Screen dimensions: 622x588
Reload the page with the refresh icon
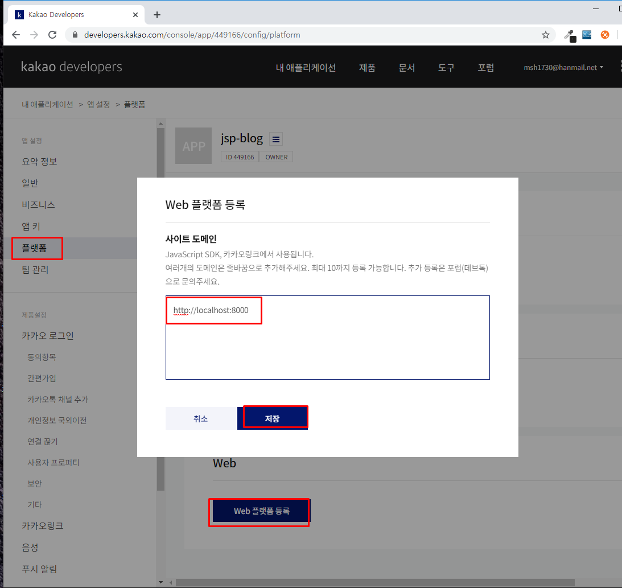(x=52, y=35)
